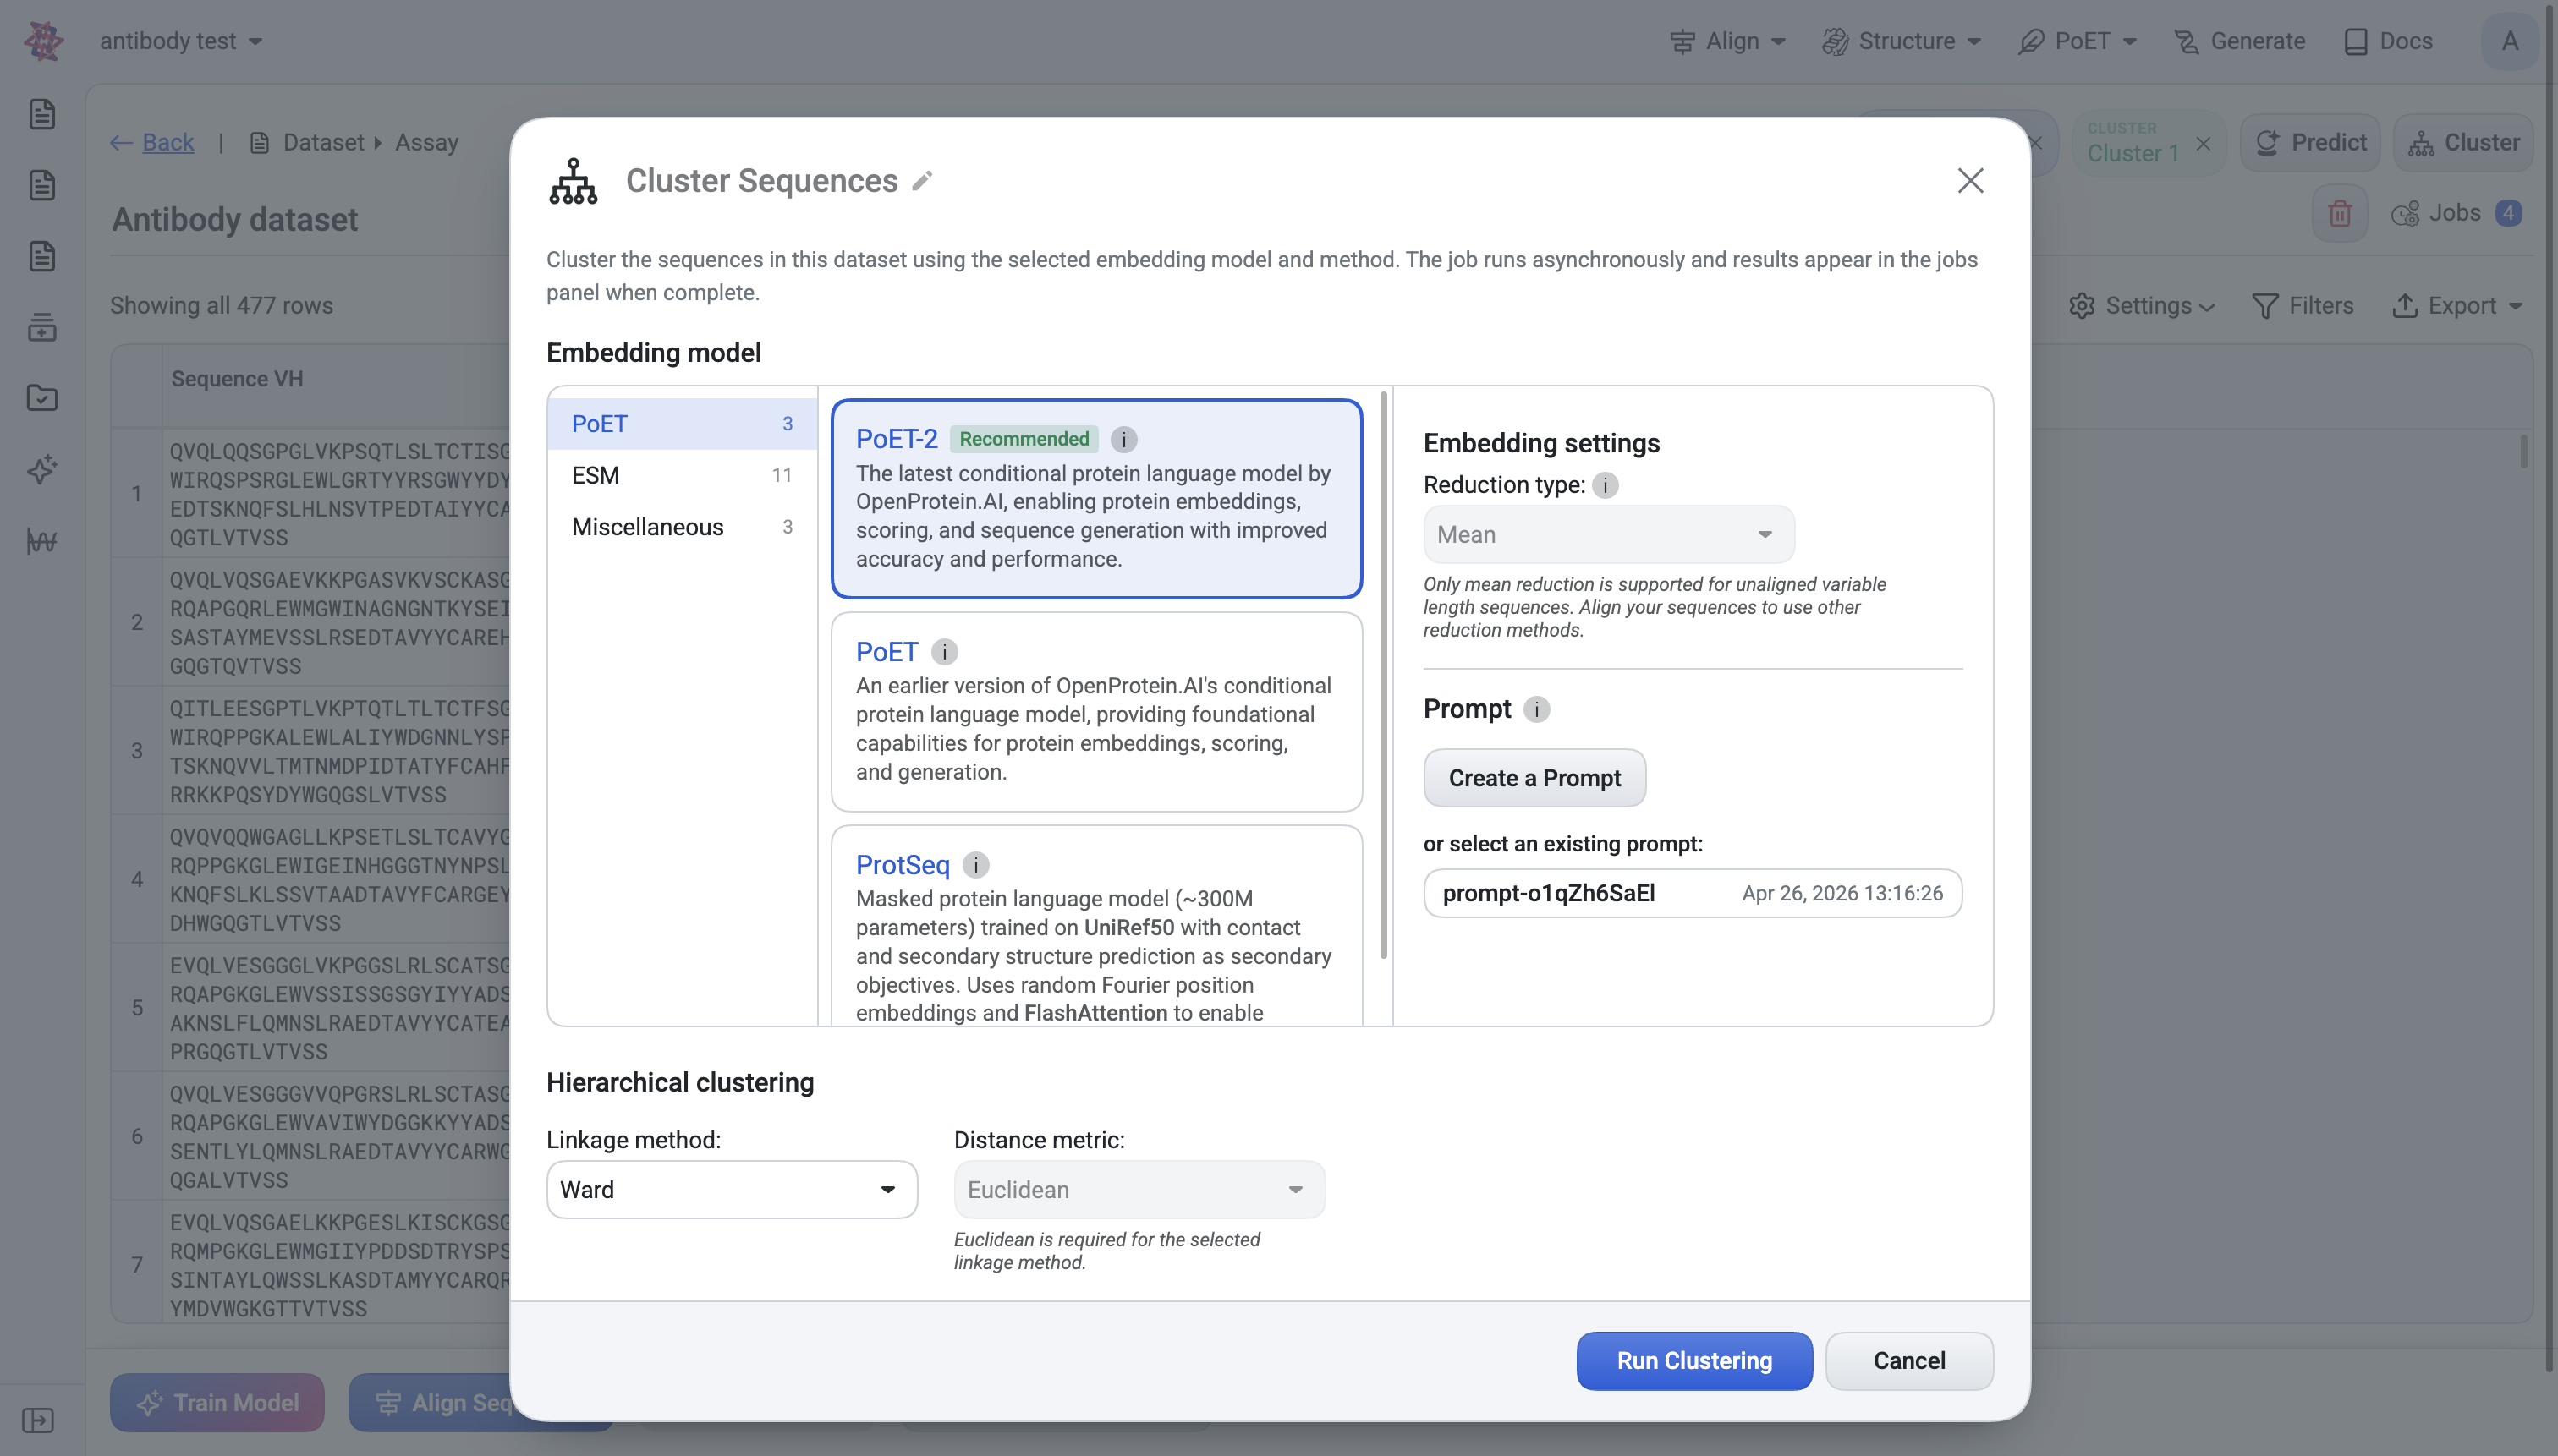Select the PoET-2 model card
This screenshot has width=2558, height=1456.
(1096, 499)
